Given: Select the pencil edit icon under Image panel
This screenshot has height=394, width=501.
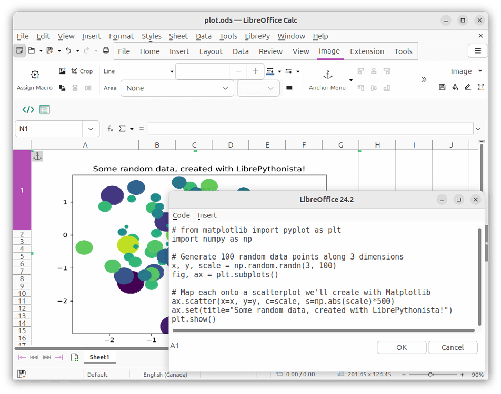Looking at the screenshot, I should click(x=468, y=87).
